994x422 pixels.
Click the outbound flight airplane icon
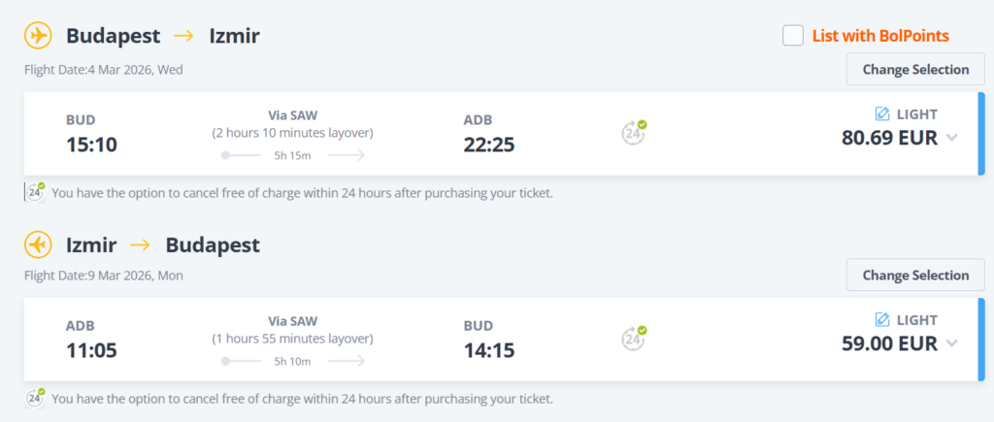coord(38,36)
